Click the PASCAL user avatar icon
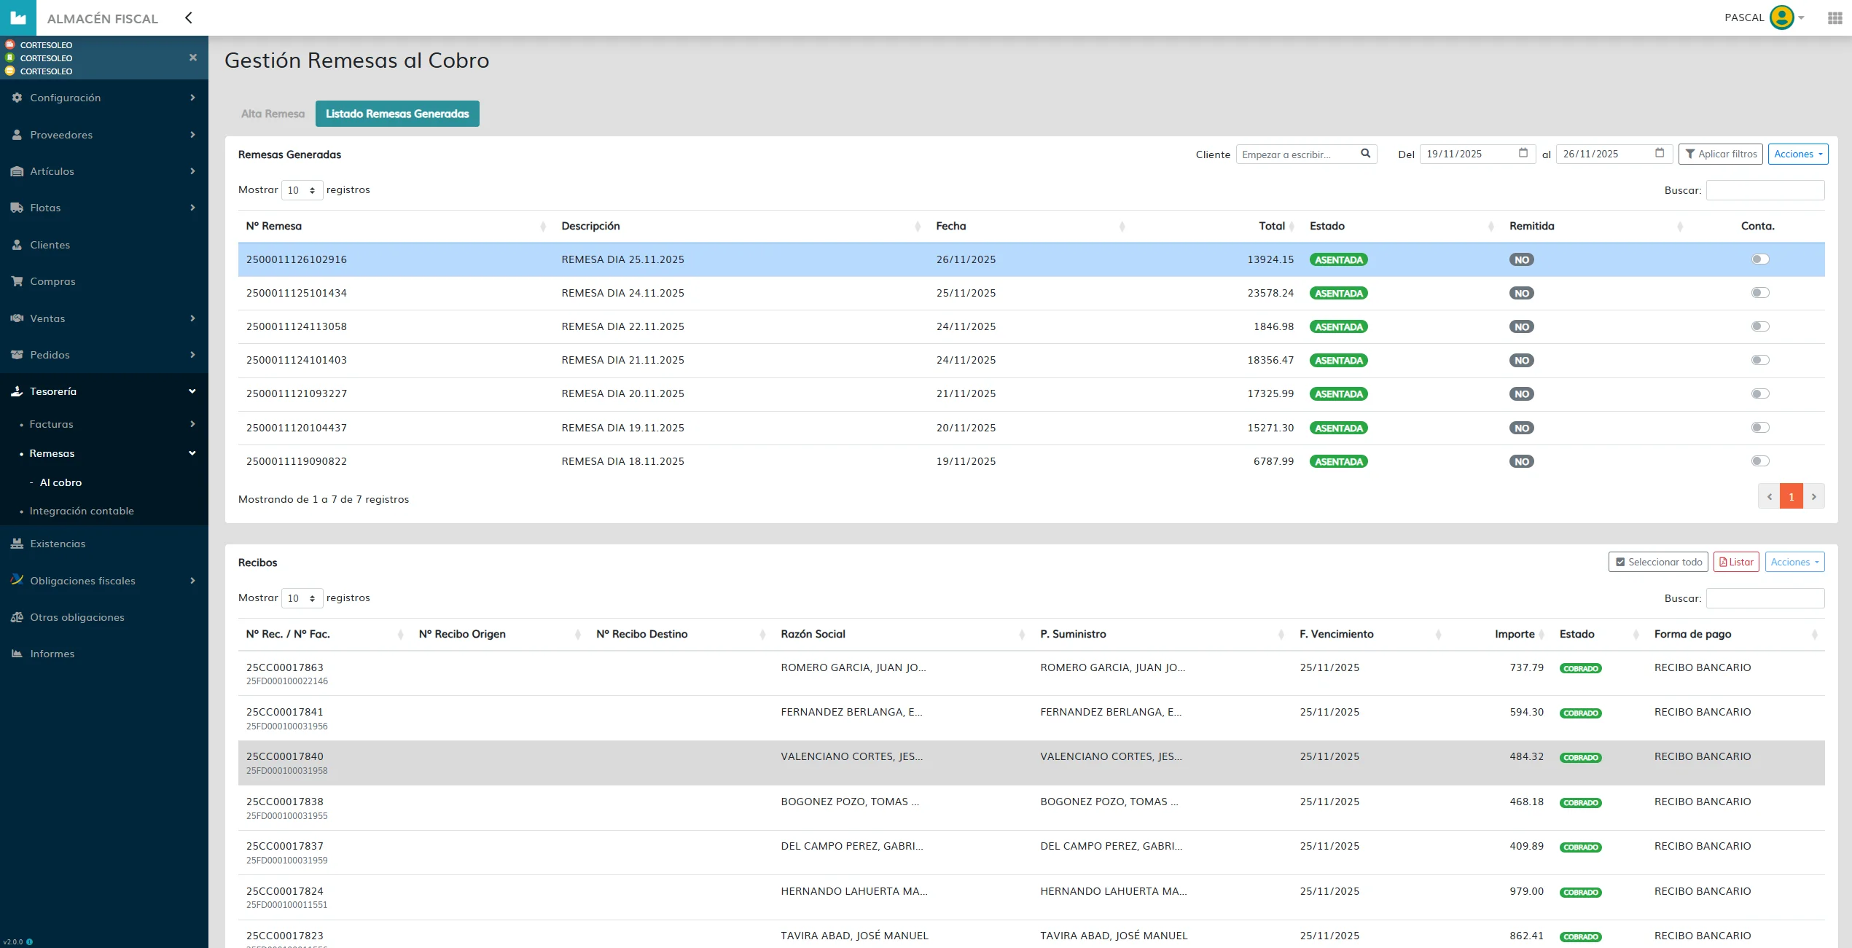1852x948 pixels. click(x=1781, y=17)
